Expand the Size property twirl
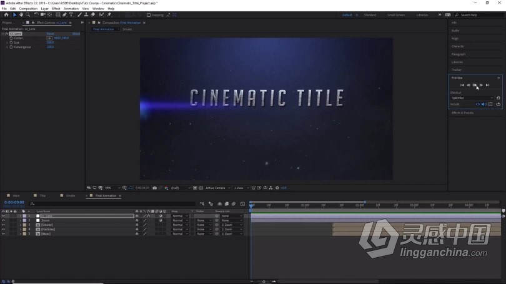The image size is (506, 284). pos(7,42)
